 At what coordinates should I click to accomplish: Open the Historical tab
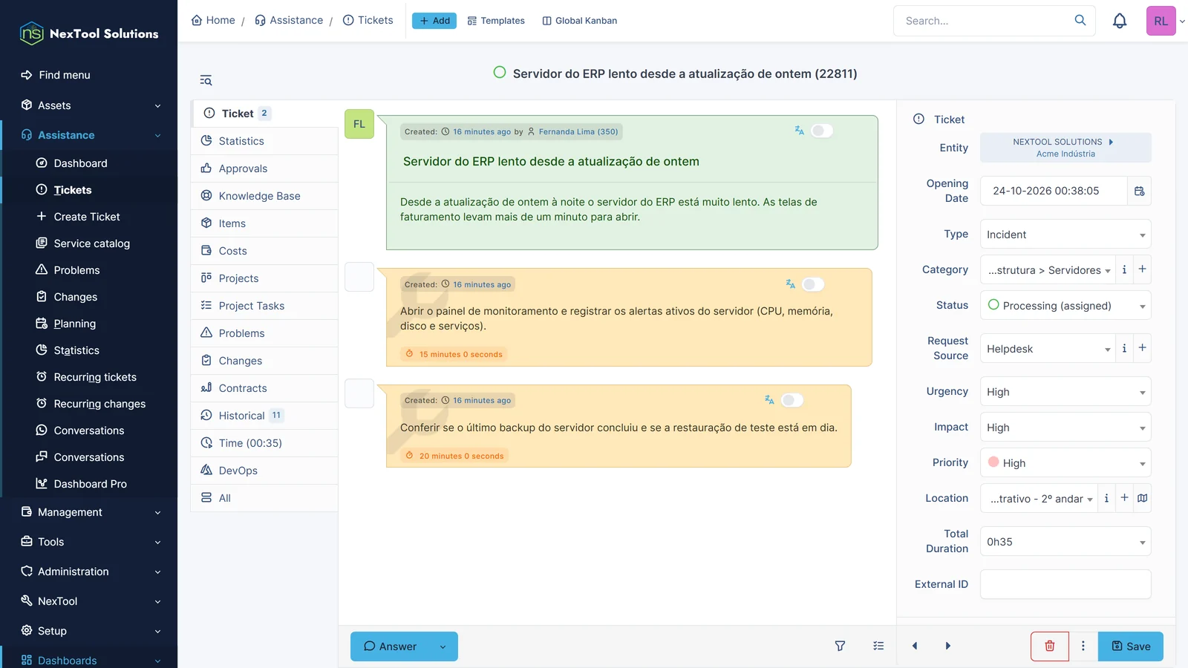(x=264, y=416)
